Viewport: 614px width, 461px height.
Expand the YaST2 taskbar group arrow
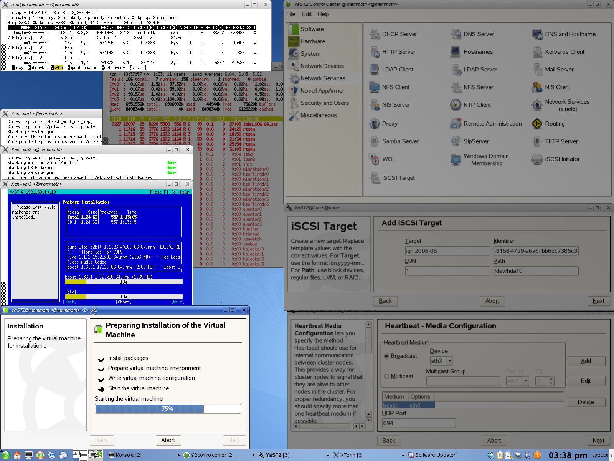328,455
